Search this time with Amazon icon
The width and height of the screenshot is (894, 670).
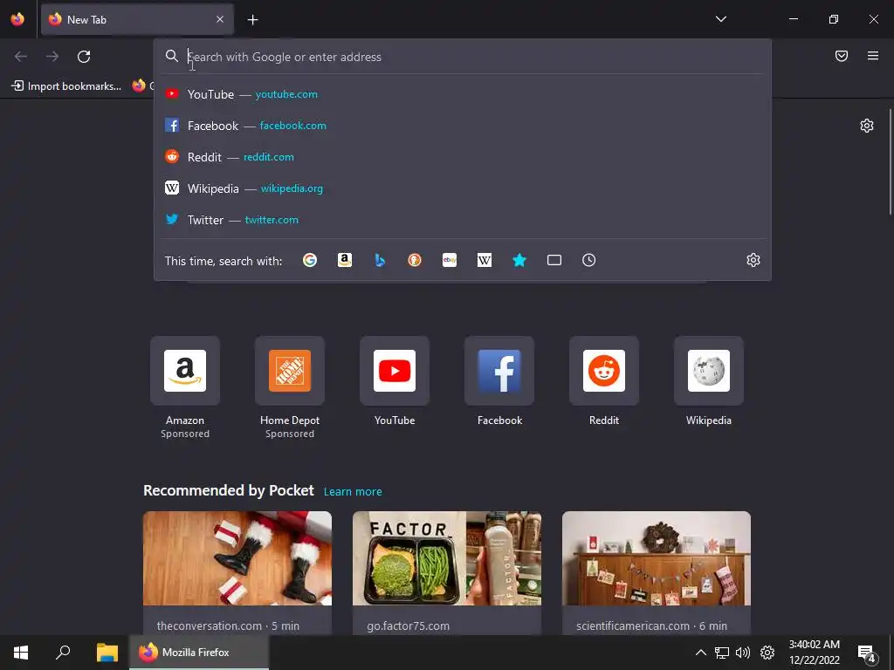344,260
